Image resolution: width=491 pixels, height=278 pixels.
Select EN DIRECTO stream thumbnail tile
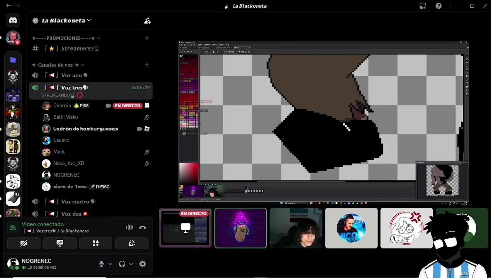(185, 228)
